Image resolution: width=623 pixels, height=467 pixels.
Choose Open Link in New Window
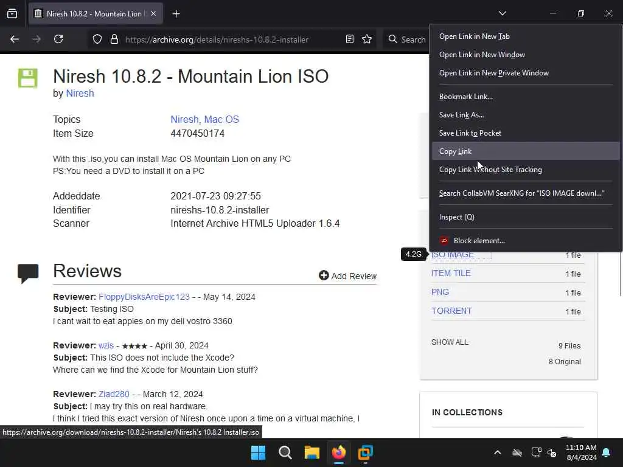(x=526, y=54)
